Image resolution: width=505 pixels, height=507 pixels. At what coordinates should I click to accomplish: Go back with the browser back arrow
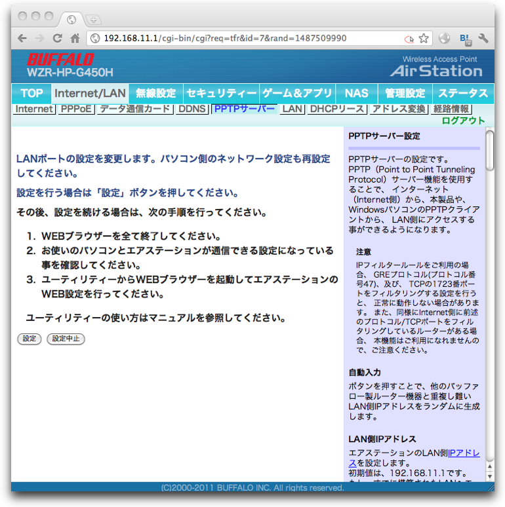[22, 39]
